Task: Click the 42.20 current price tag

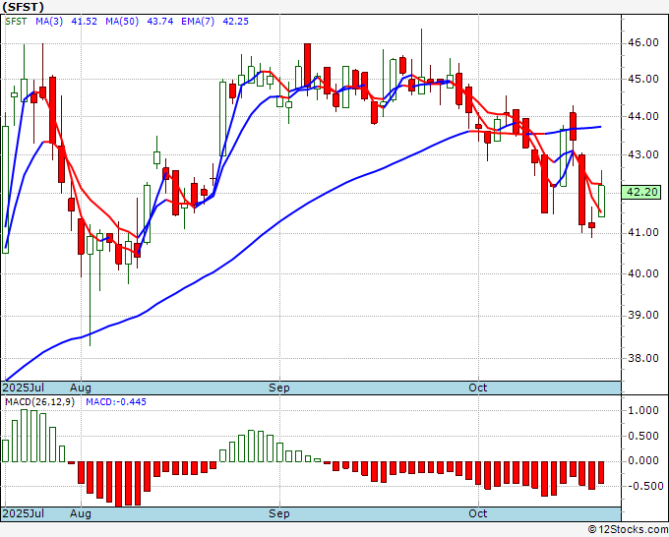Action: [642, 192]
